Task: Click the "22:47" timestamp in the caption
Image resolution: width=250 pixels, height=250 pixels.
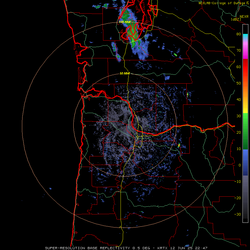Action: [x=201, y=248]
